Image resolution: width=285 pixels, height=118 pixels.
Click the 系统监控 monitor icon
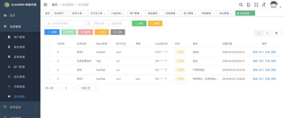(x=5, y=107)
